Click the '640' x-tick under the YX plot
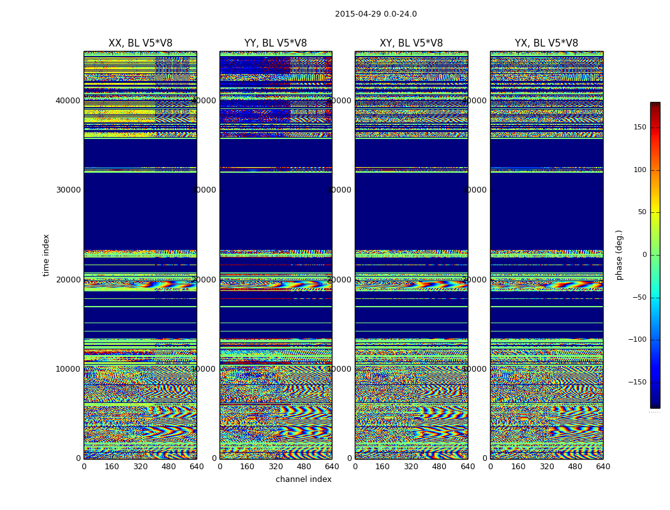670x510 pixels. (603, 467)
